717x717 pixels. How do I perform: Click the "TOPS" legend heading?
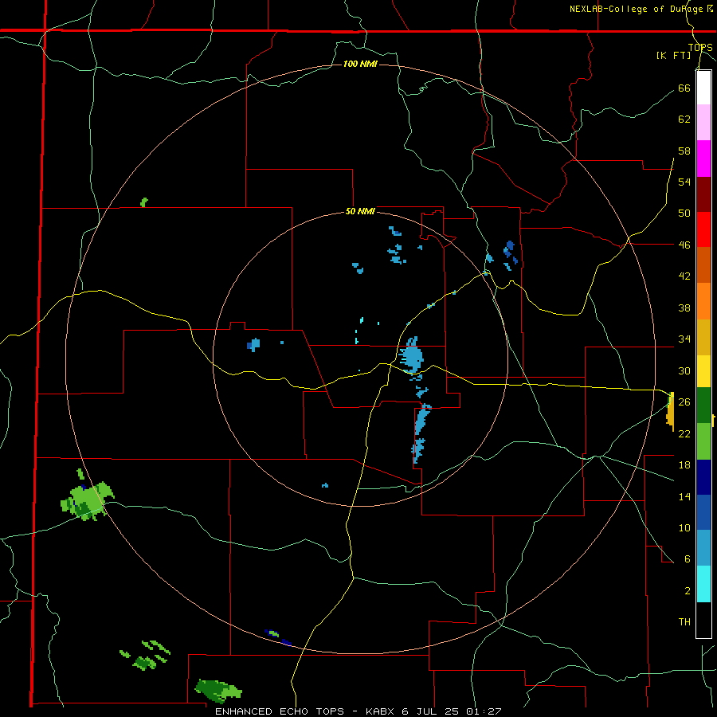coord(700,47)
